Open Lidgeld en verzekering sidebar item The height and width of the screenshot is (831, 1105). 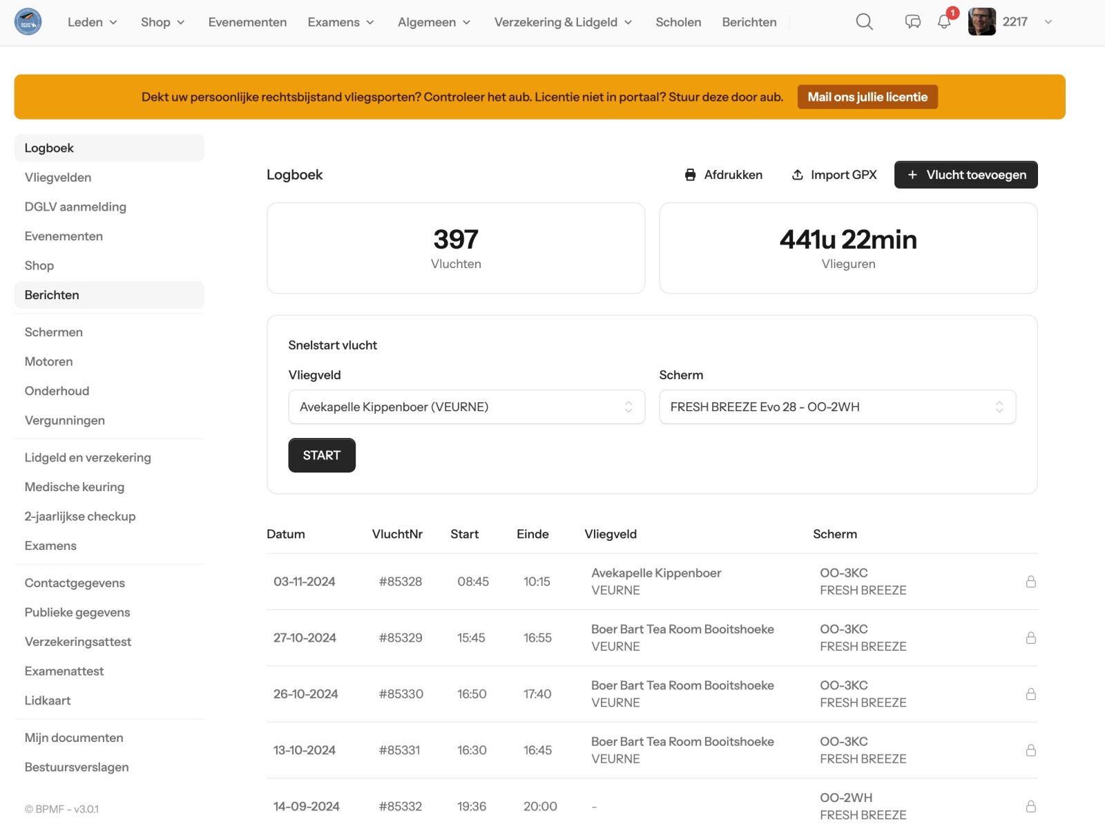click(x=109, y=457)
